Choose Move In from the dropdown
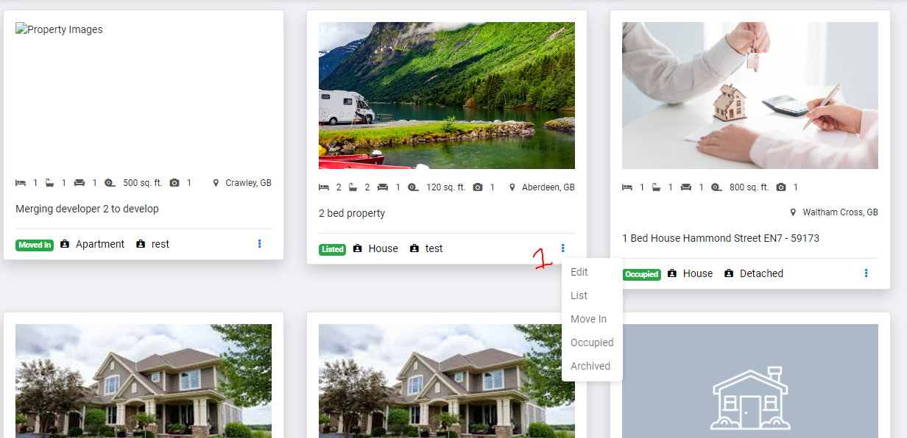This screenshot has height=438, width=907. (x=588, y=319)
